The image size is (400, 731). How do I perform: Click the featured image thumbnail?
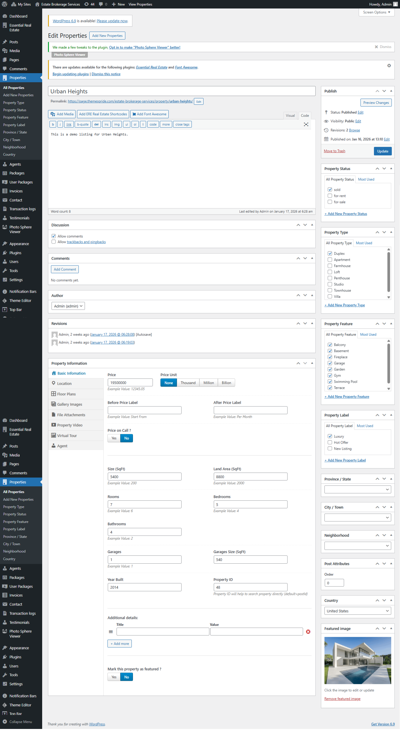pyautogui.click(x=358, y=660)
